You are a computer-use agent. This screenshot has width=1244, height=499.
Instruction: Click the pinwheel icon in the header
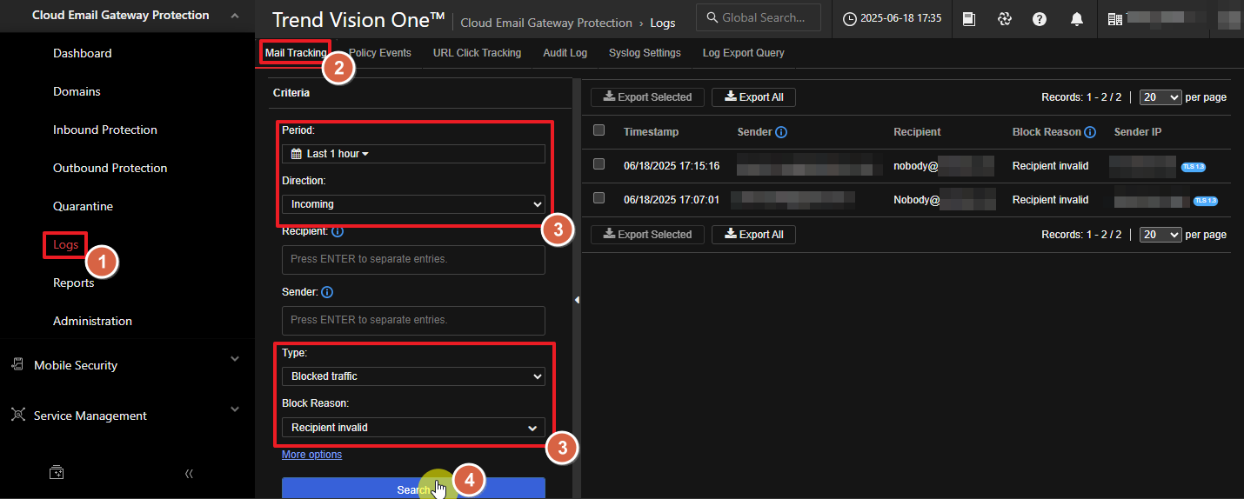1004,19
